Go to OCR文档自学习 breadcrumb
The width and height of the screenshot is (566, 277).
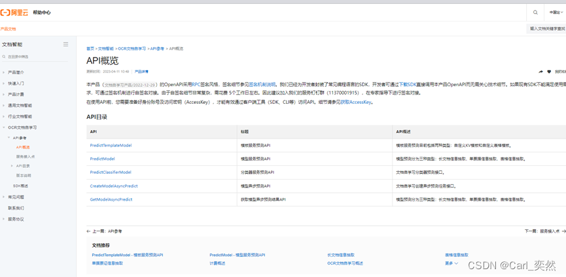132,48
